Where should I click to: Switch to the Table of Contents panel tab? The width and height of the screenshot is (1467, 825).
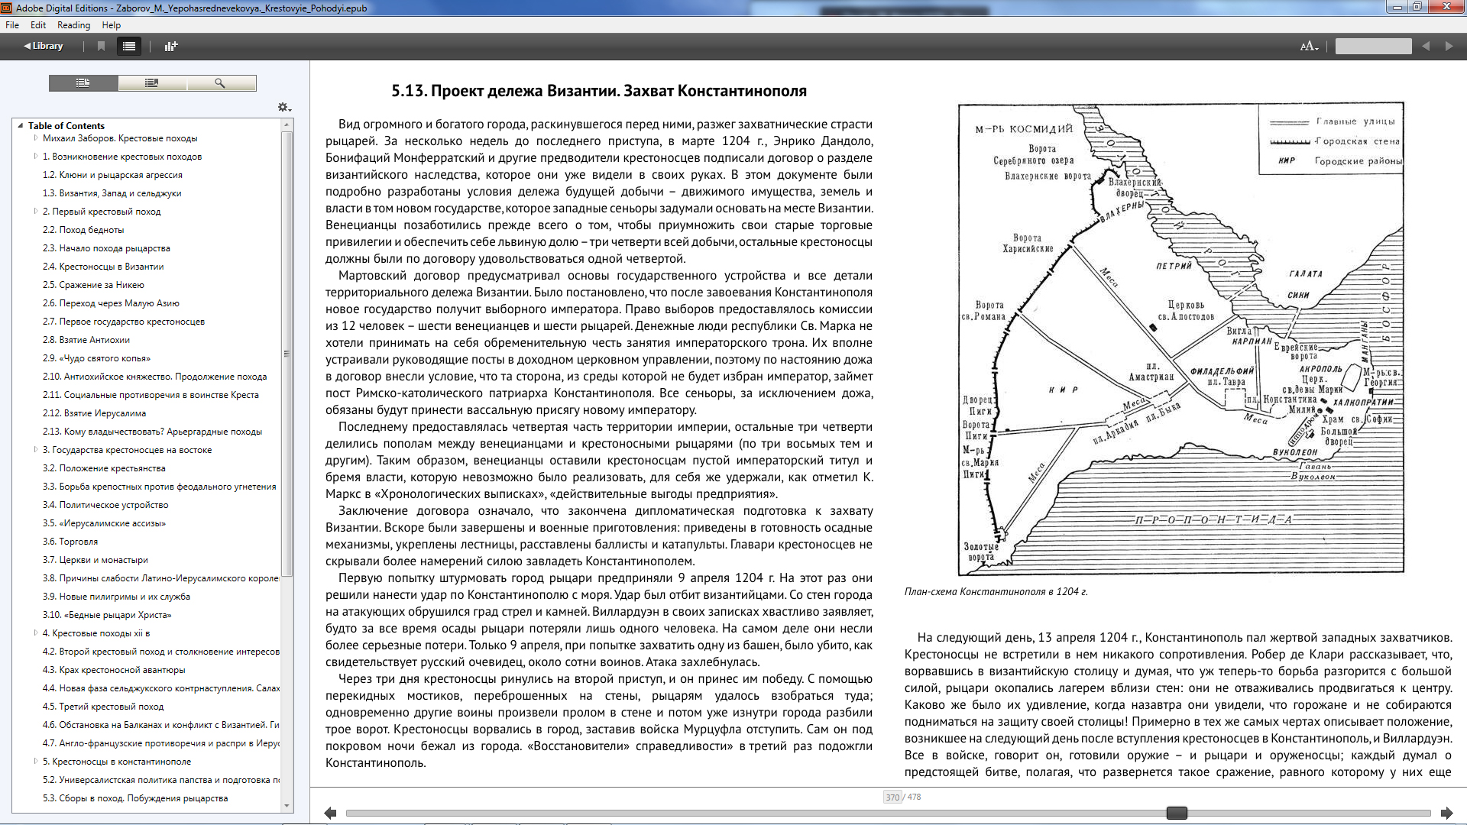click(83, 82)
